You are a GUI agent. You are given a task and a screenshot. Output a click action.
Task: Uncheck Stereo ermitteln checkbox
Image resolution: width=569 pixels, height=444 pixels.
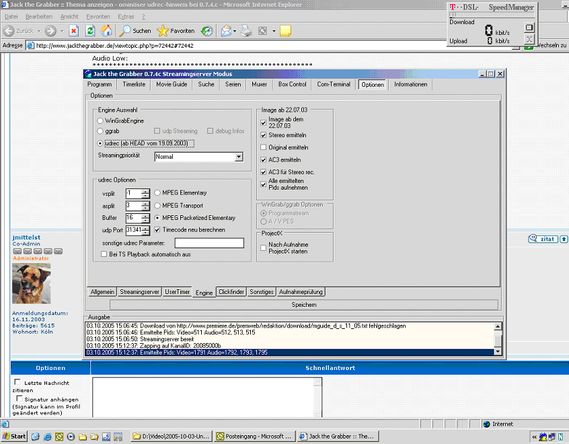(x=264, y=135)
